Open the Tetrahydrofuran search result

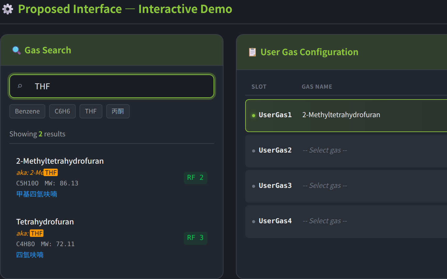pyautogui.click(x=112, y=238)
